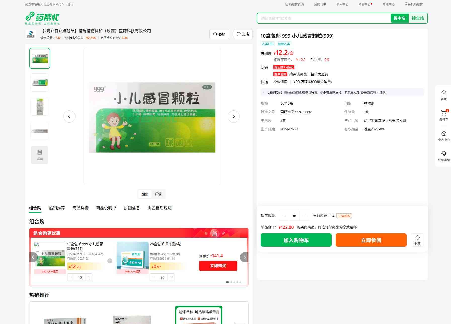This screenshot has width=451, height=324.
Task: Select the 图集 gallery toggle
Action: [x=145, y=194]
